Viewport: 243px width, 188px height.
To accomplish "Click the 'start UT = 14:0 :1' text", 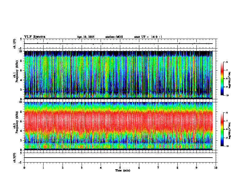I will tap(148, 37).
